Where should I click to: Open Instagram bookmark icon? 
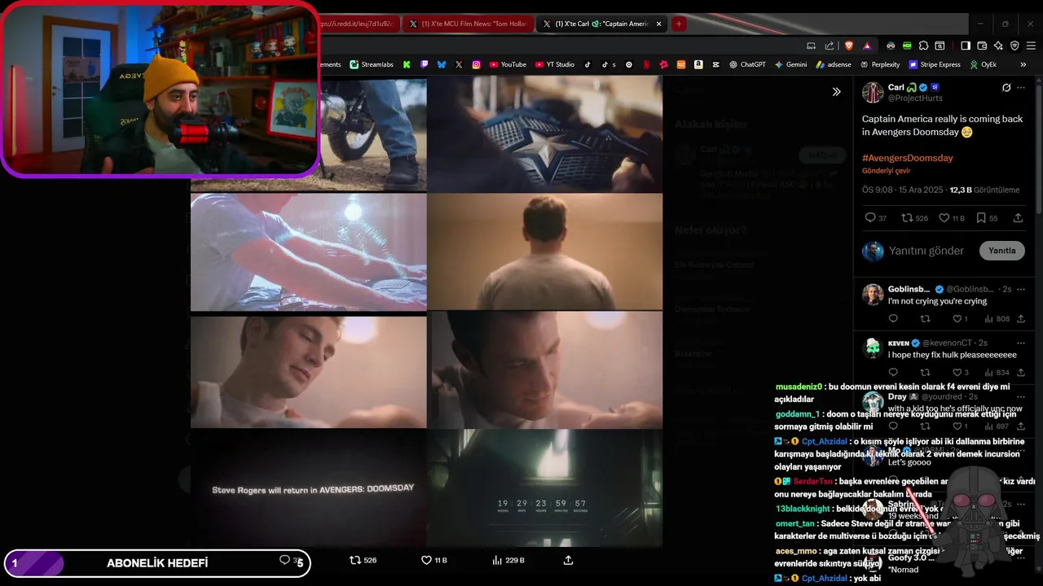477,64
